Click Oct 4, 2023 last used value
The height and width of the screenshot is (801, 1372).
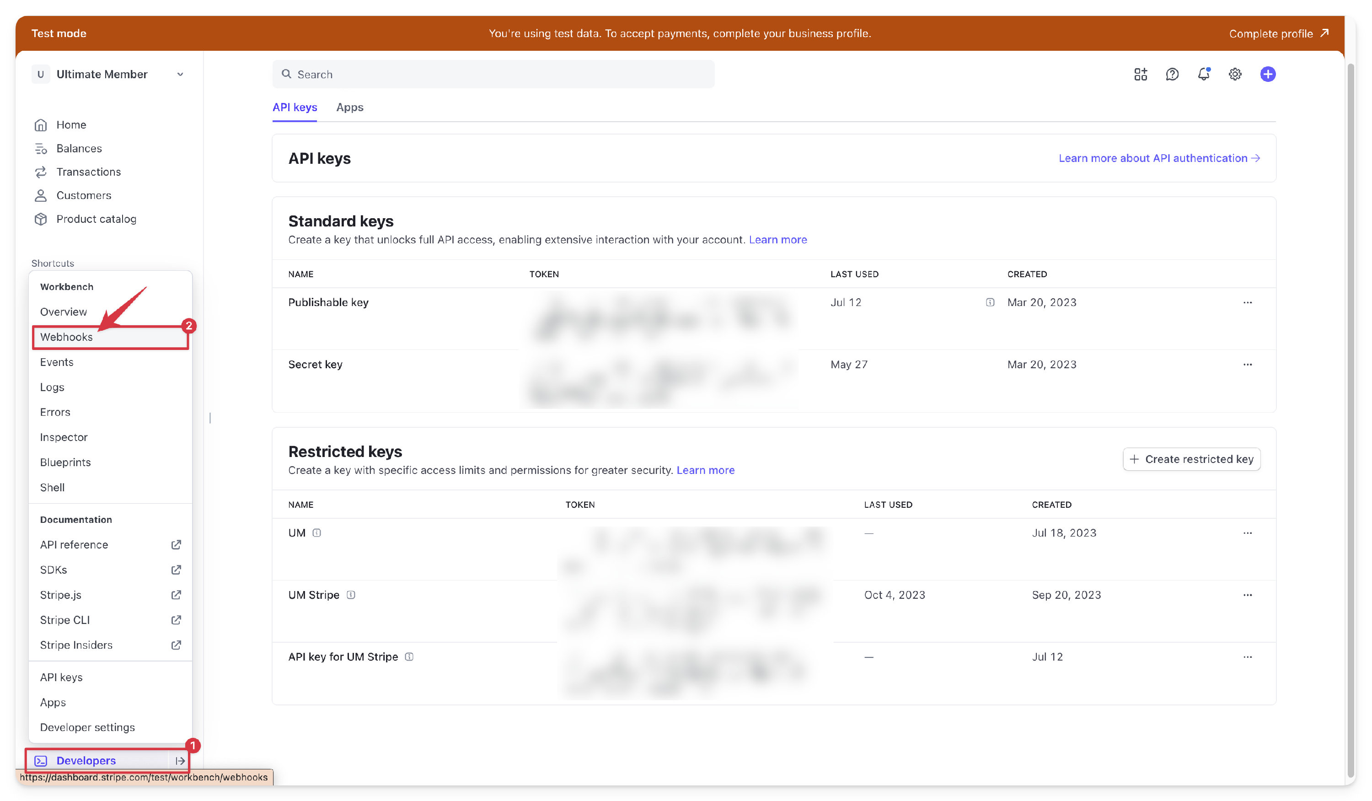(x=895, y=595)
